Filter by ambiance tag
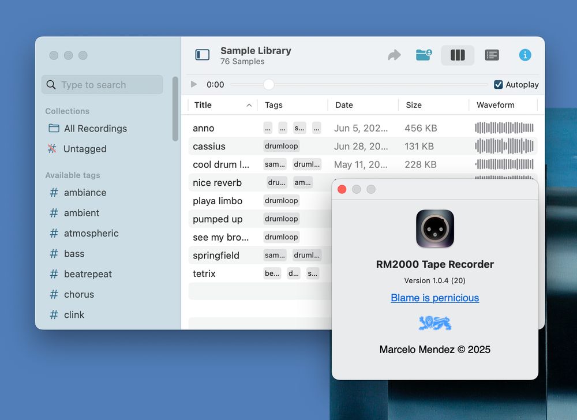The height and width of the screenshot is (420, 577). coord(85,192)
